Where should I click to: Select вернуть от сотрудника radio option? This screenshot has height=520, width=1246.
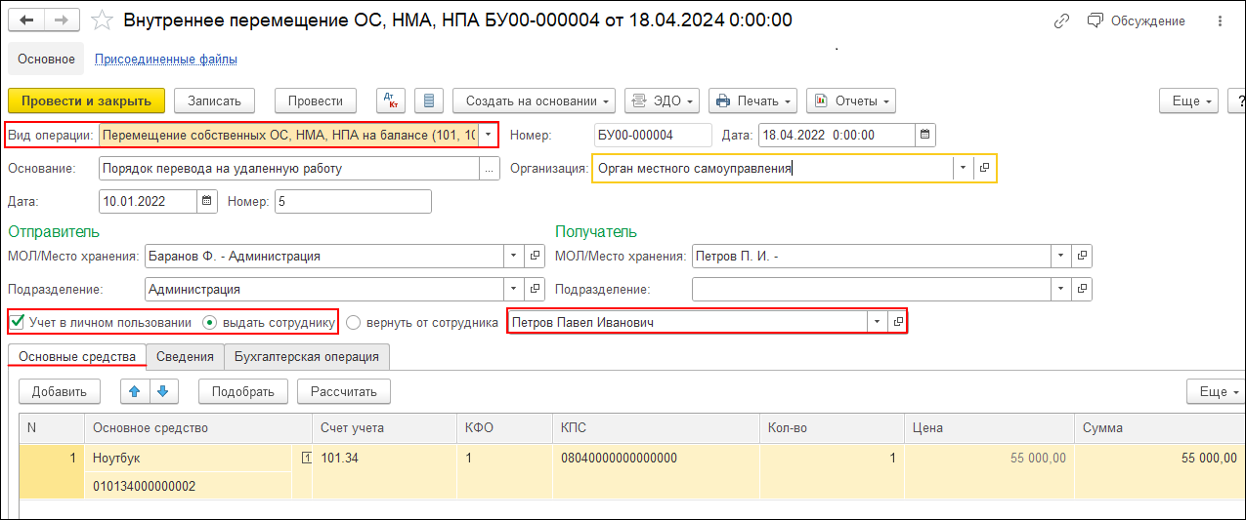click(353, 322)
